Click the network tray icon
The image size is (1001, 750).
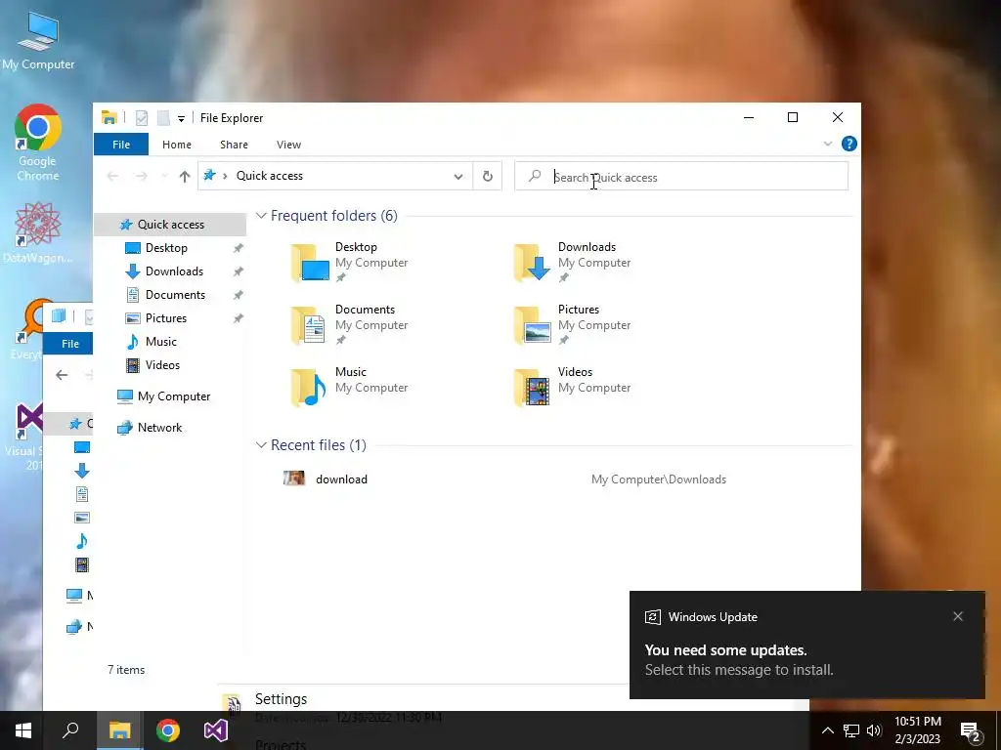tap(851, 730)
